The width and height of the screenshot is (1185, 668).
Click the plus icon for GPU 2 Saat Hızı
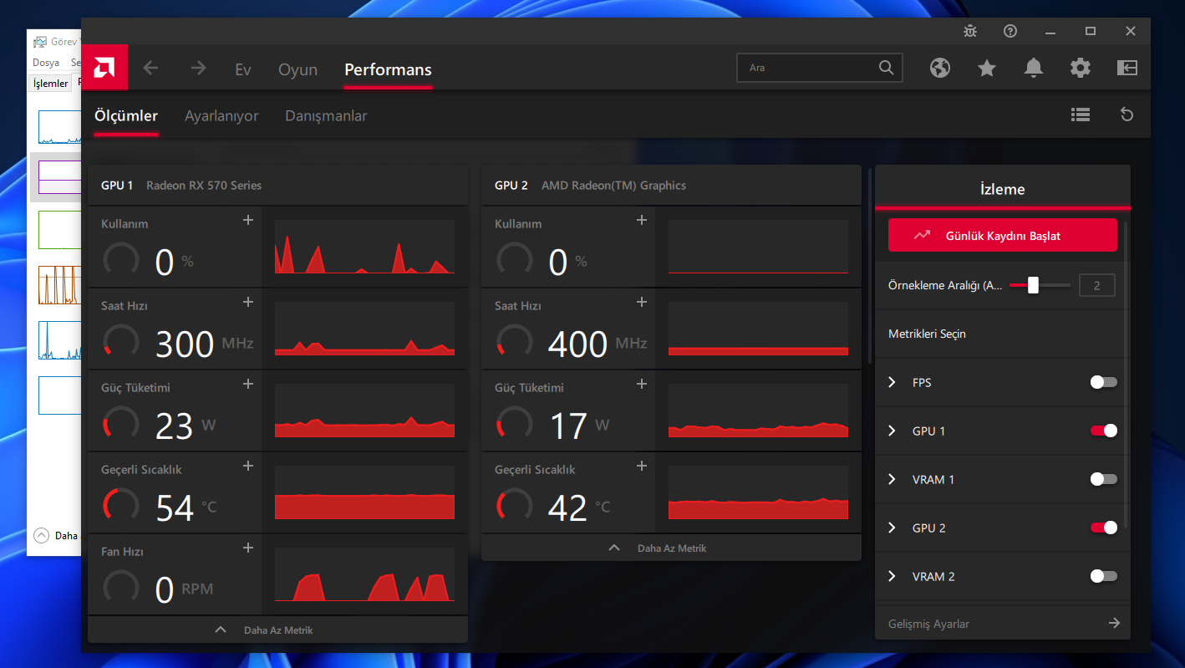pos(642,302)
